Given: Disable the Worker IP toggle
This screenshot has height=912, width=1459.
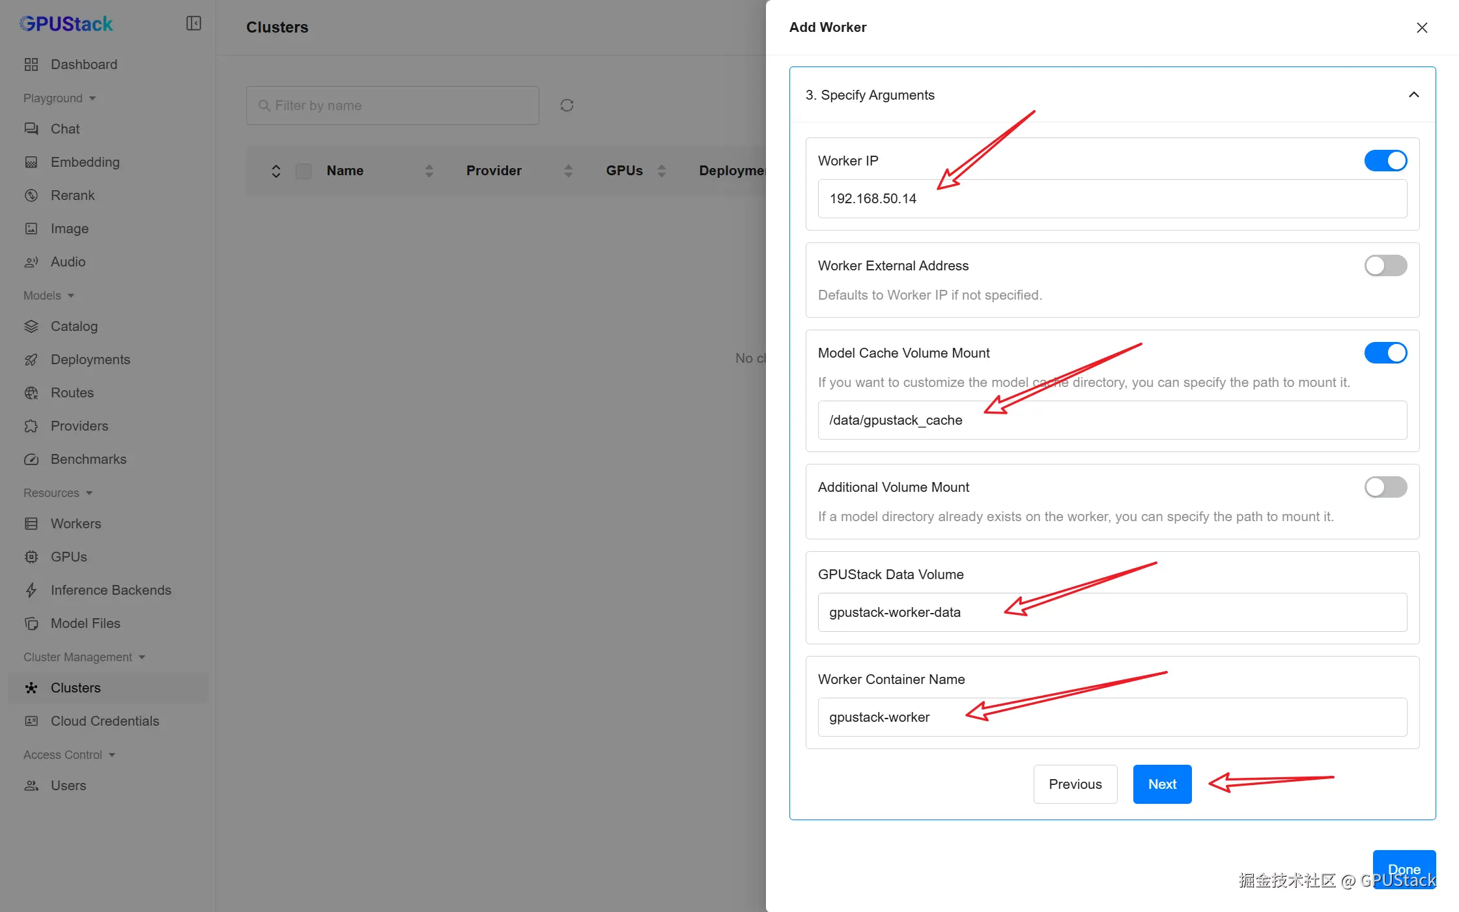Looking at the screenshot, I should (1385, 160).
